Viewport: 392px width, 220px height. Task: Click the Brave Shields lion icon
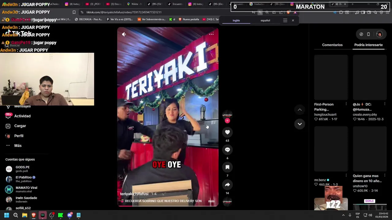pos(288,12)
